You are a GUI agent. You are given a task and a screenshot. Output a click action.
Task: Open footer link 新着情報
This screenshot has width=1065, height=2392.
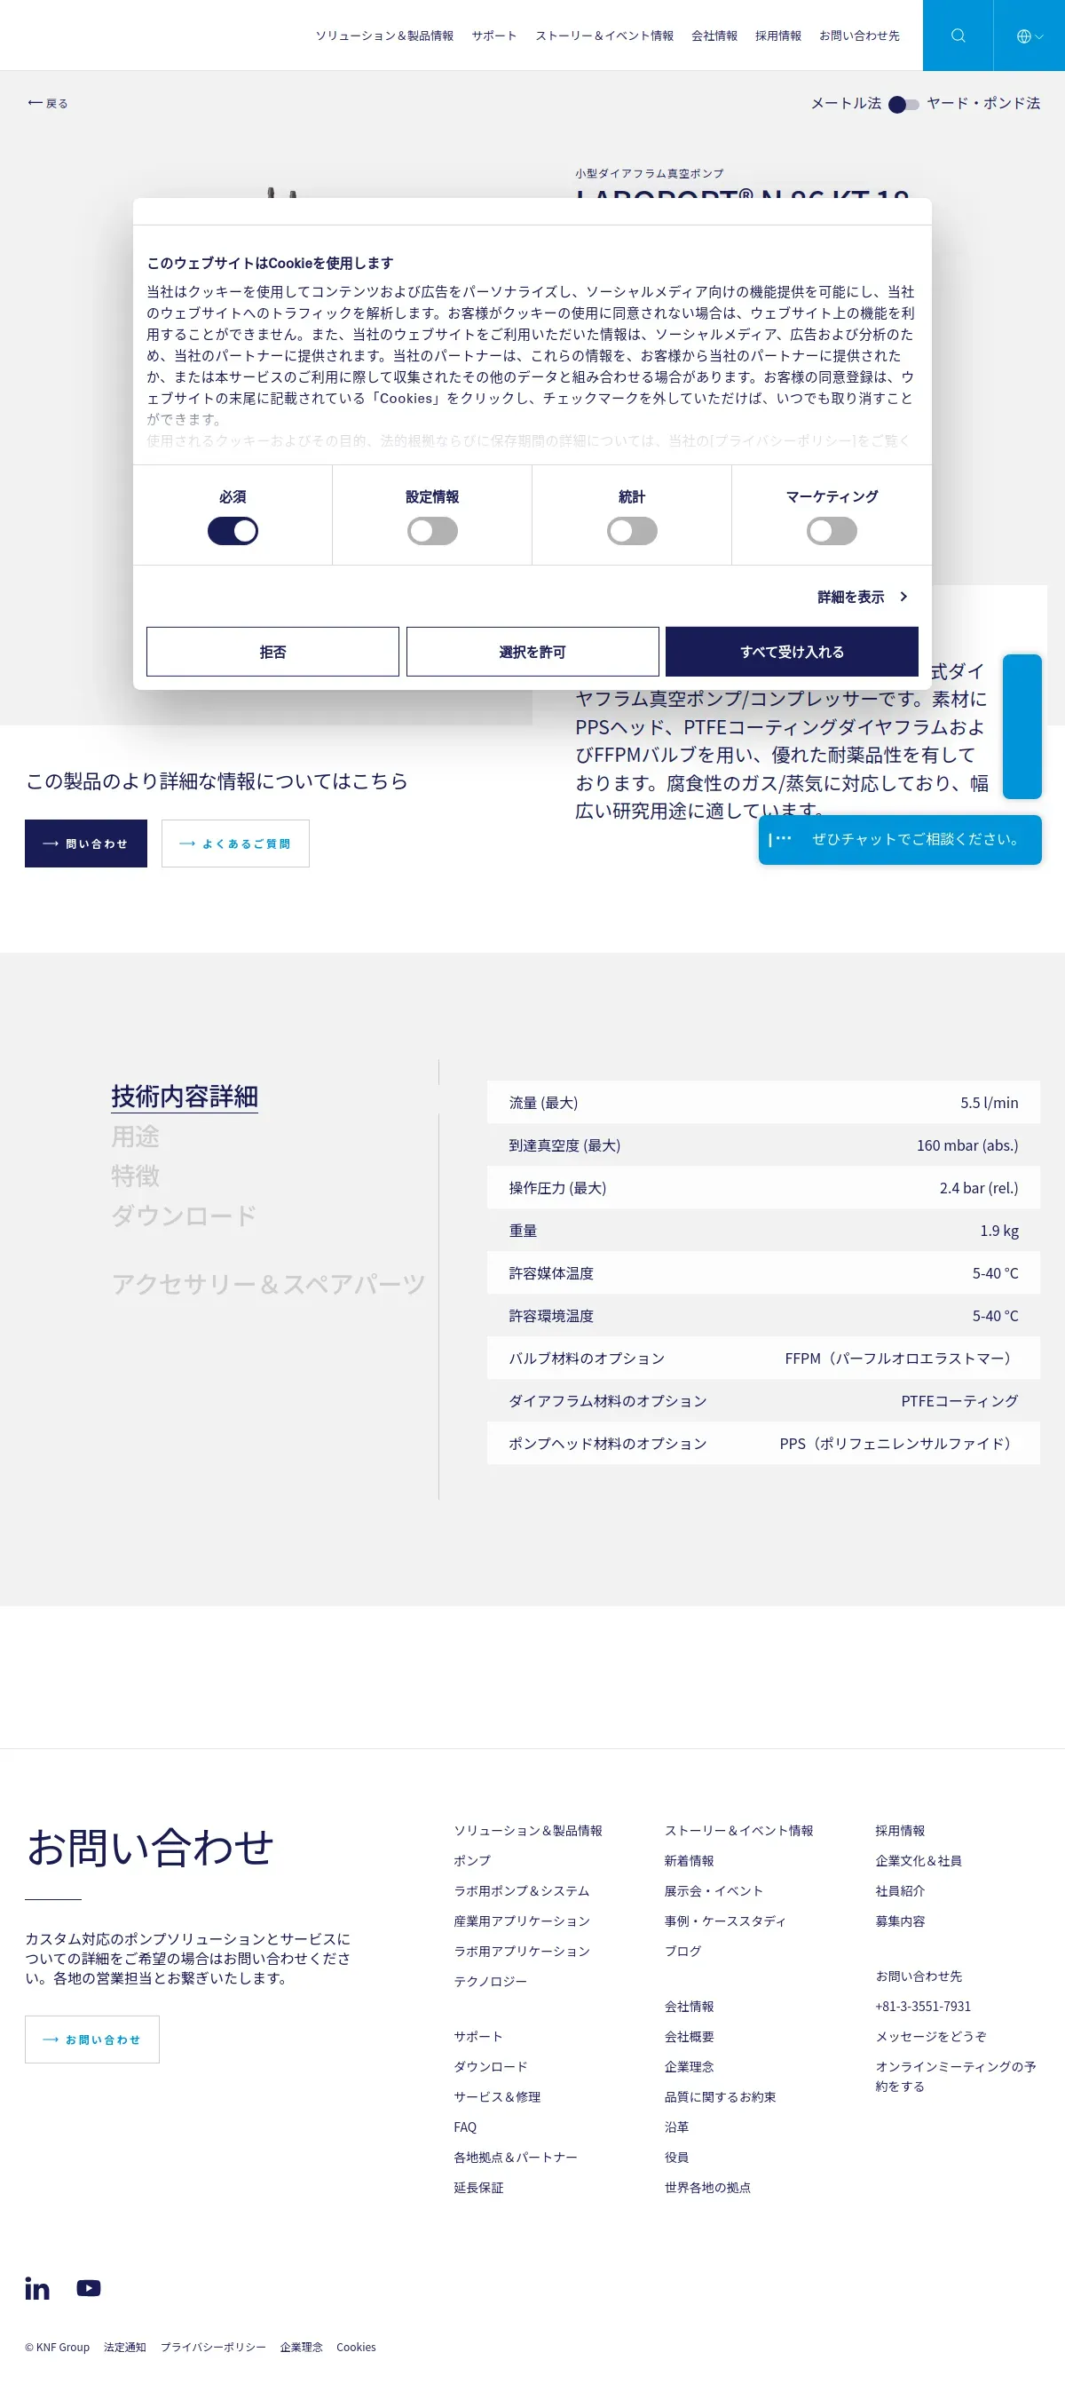pyautogui.click(x=689, y=1860)
